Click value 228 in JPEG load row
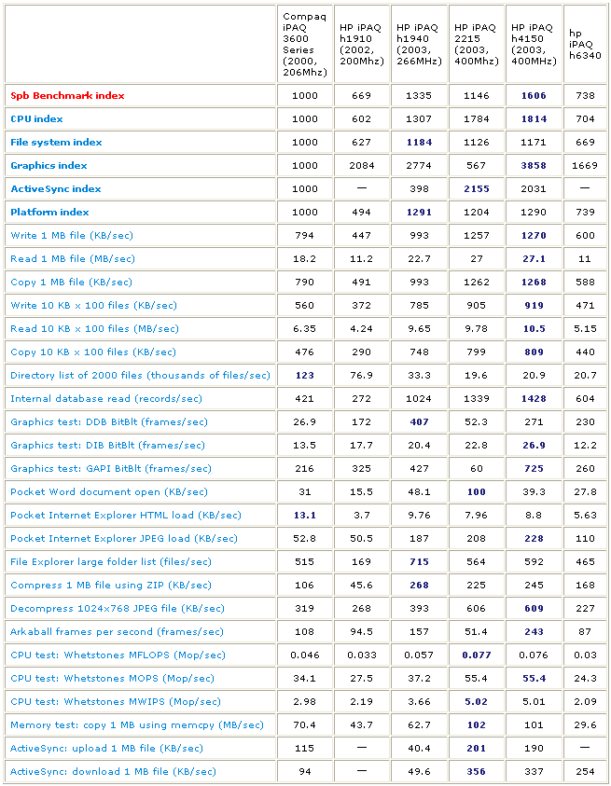Image resolution: width=611 pixels, height=786 pixels. [x=534, y=538]
